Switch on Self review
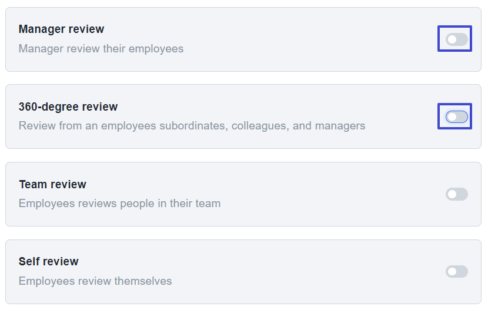 457,272
